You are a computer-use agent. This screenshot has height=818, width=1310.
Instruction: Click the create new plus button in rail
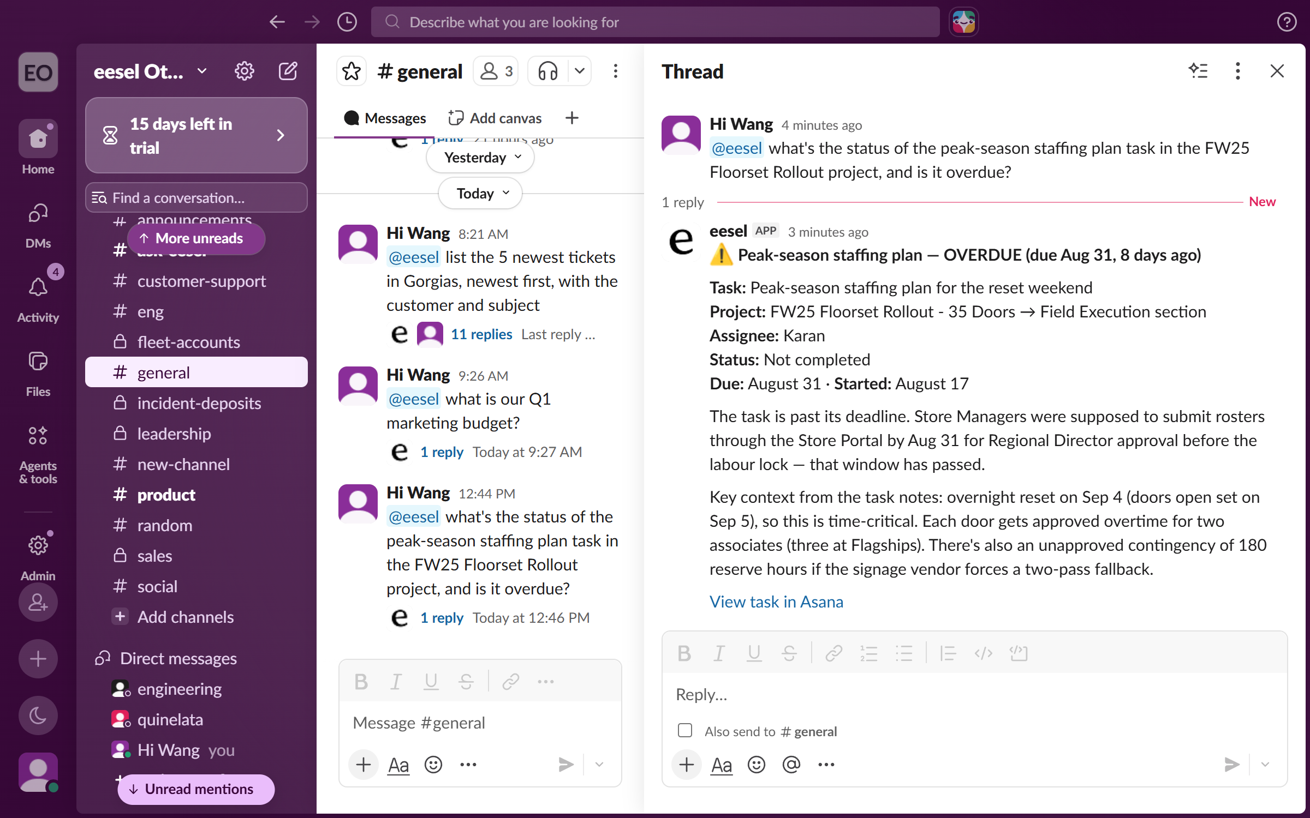point(38,659)
